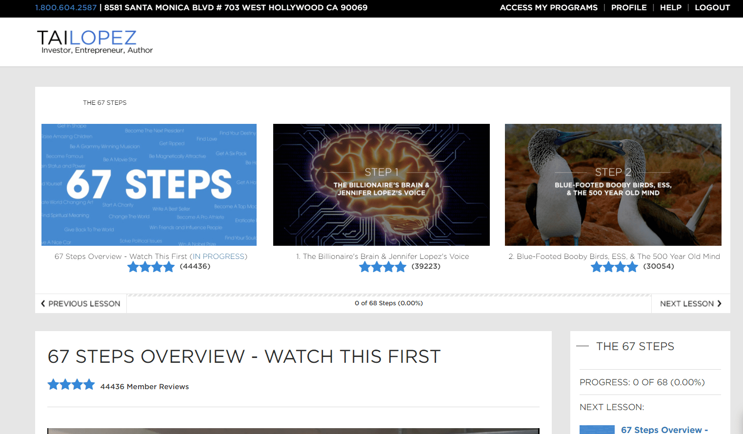Viewport: 743px width, 434px height.
Task: Go to Previous Lesson
Action: click(80, 303)
